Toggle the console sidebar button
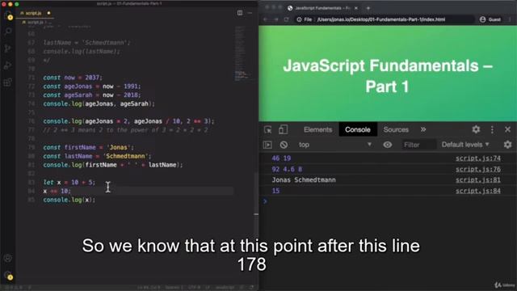The height and width of the screenshot is (291, 517). point(267,145)
